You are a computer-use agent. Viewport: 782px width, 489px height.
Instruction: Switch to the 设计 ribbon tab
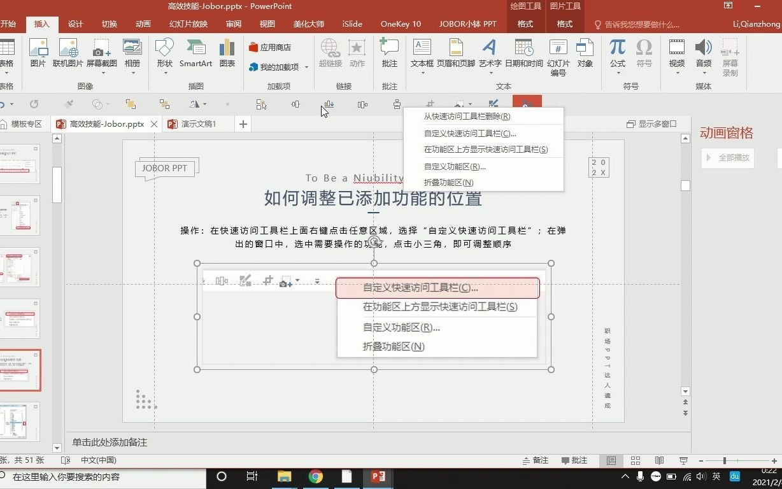click(x=75, y=24)
